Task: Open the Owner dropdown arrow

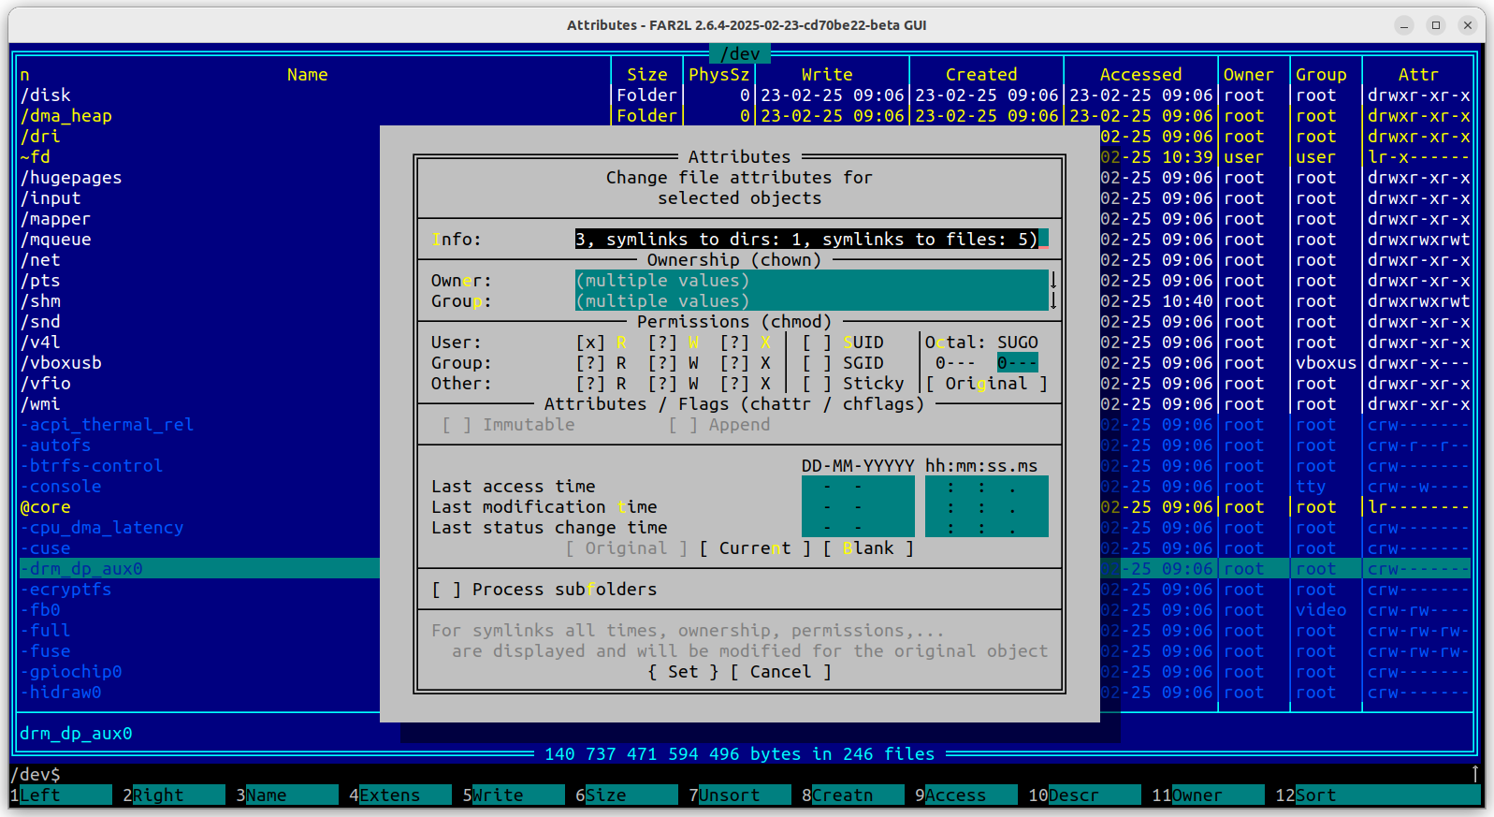Action: [x=1053, y=281]
